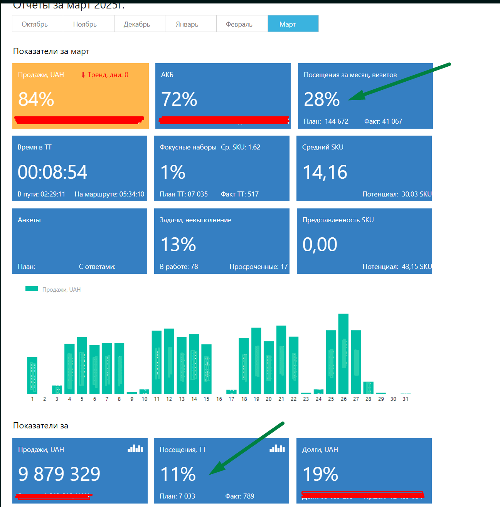The height and width of the screenshot is (507, 500).
Task: Click the Тренд, дни: 0 label
Action: [x=108, y=75]
